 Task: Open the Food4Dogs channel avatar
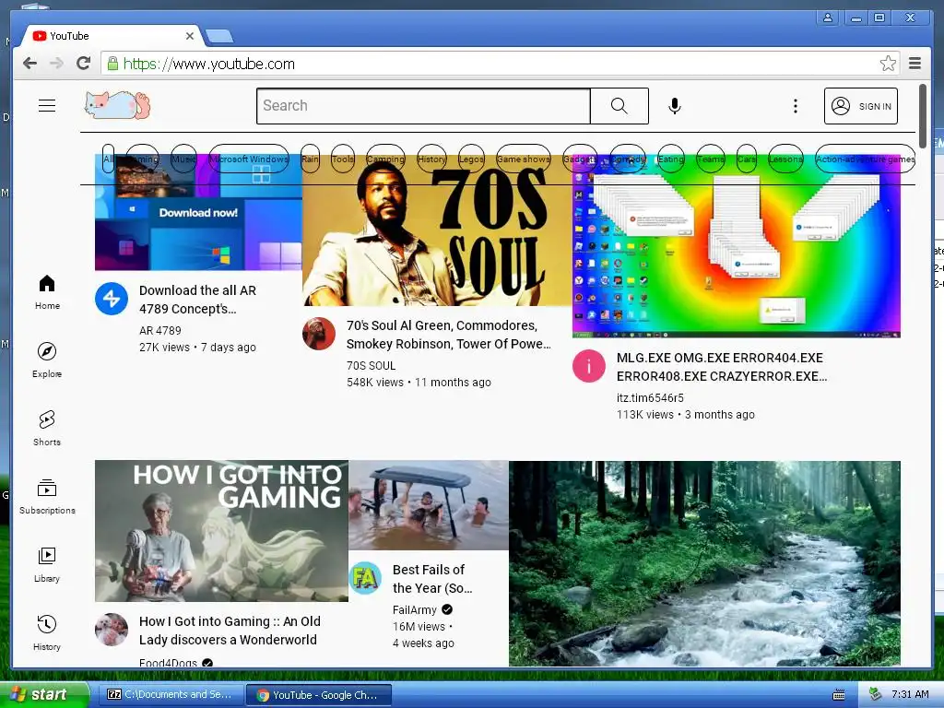112,630
